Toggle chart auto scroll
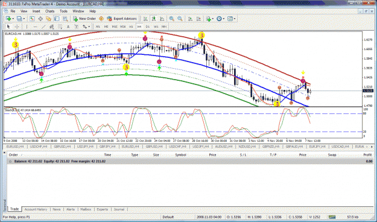The width and height of the screenshot is (377, 222). point(190,19)
